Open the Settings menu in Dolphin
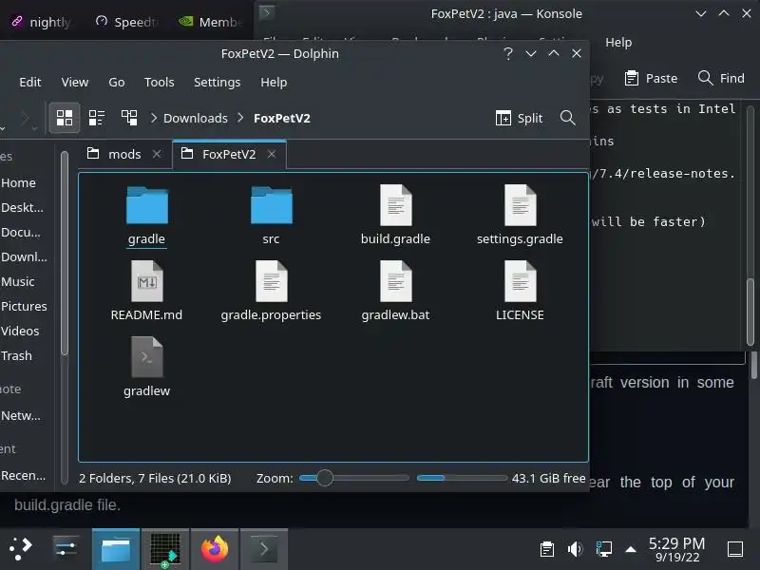The height and width of the screenshot is (570, 760). pyautogui.click(x=217, y=82)
